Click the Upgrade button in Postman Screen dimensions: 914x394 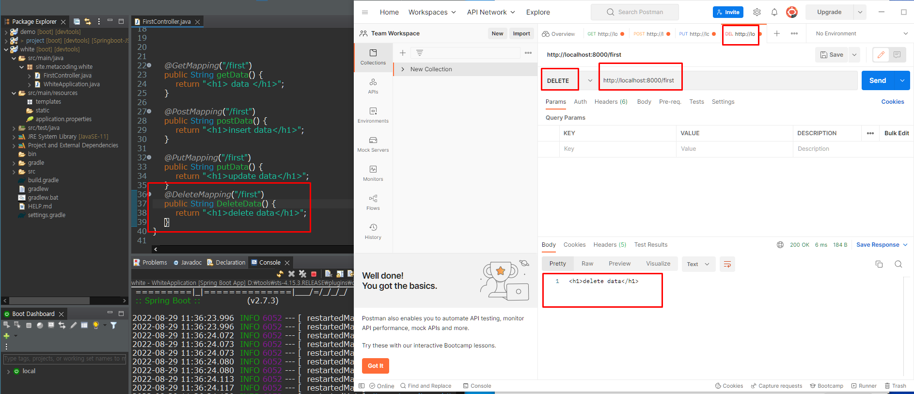pyautogui.click(x=829, y=12)
